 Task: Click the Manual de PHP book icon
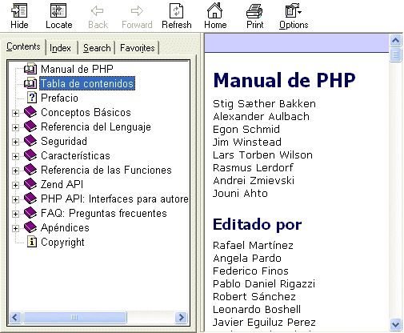click(30, 69)
